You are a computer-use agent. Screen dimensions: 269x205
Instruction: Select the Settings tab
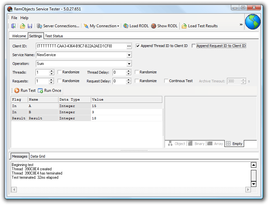36,36
